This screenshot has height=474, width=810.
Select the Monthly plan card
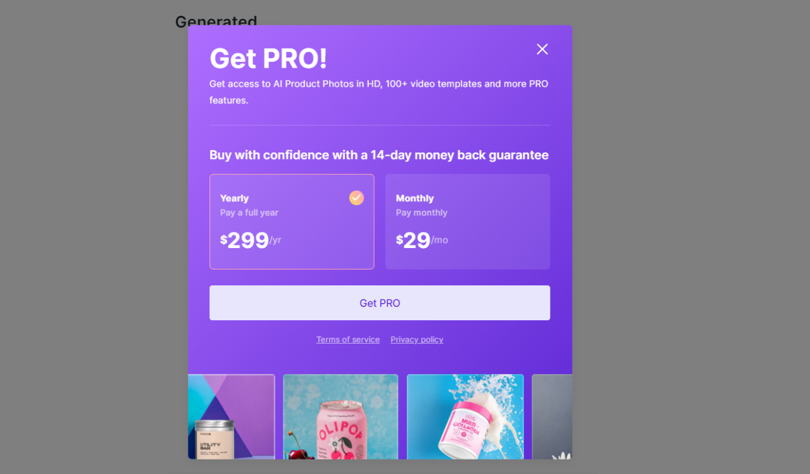[468, 221]
